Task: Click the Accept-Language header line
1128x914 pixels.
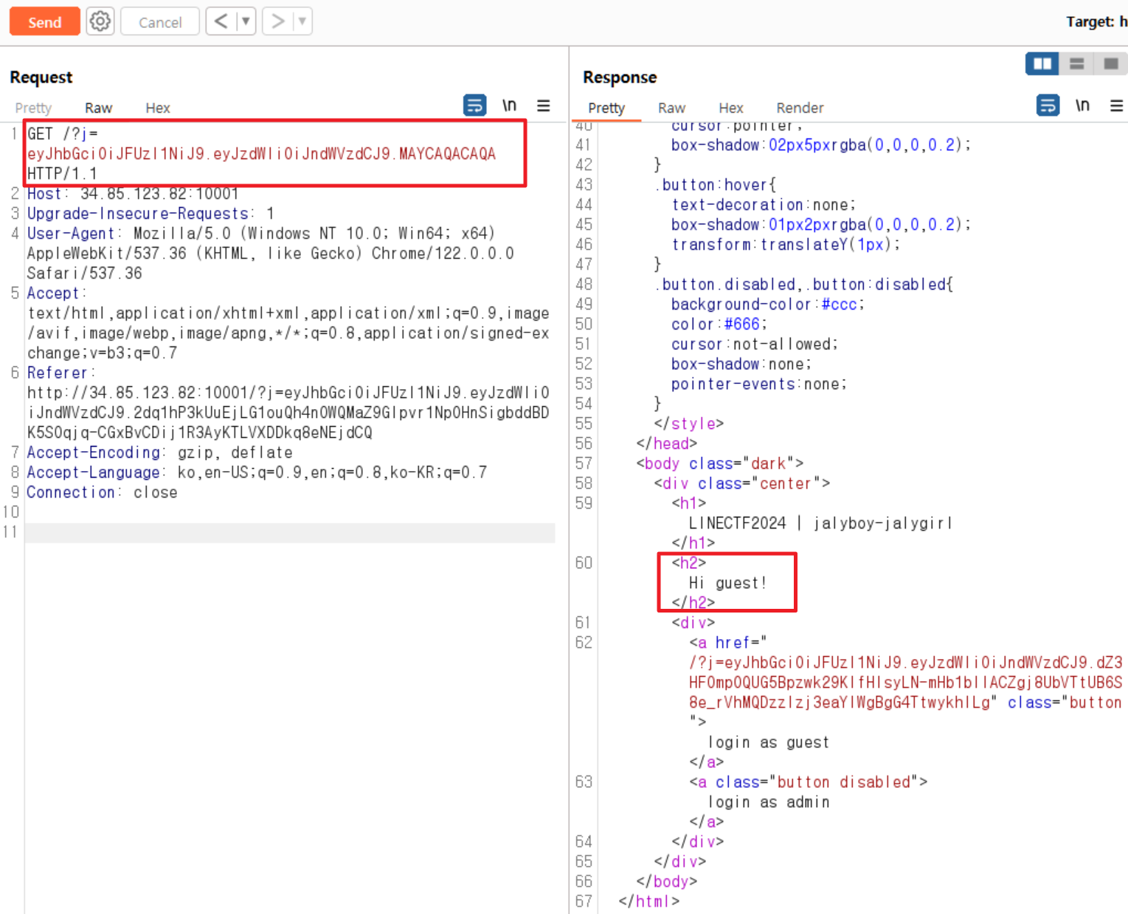Action: (x=257, y=472)
